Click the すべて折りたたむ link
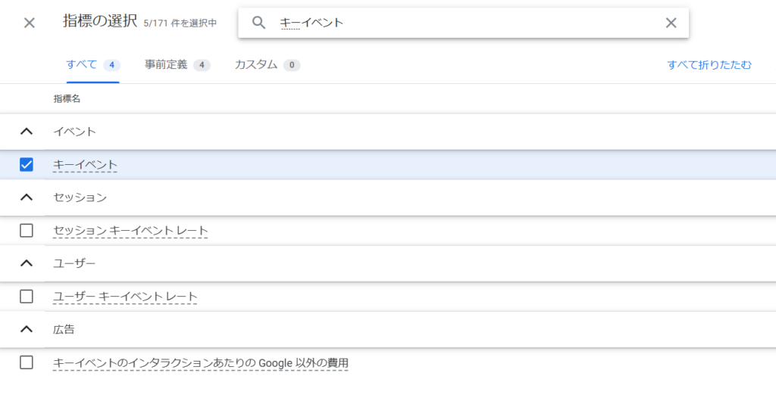776x398 pixels. (709, 65)
